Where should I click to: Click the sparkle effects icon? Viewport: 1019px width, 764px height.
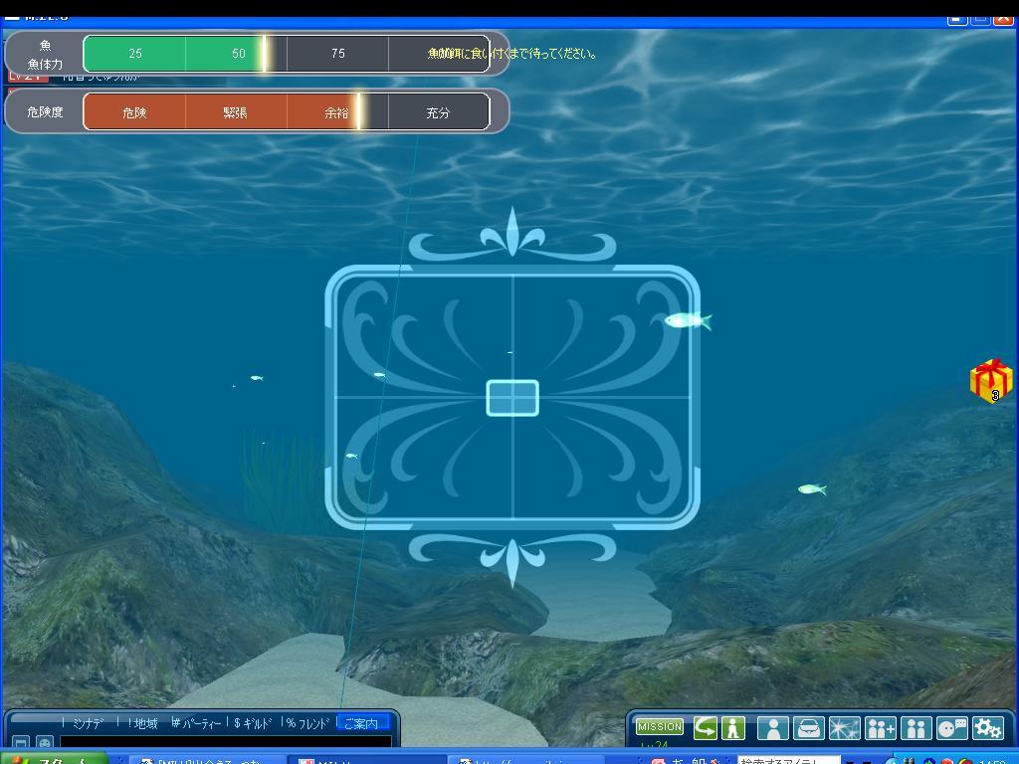[844, 728]
